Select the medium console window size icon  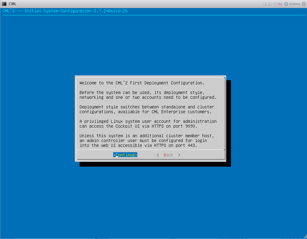coord(270,4)
